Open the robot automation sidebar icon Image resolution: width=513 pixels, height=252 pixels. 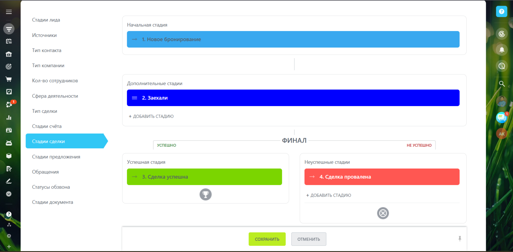pyautogui.click(x=9, y=143)
